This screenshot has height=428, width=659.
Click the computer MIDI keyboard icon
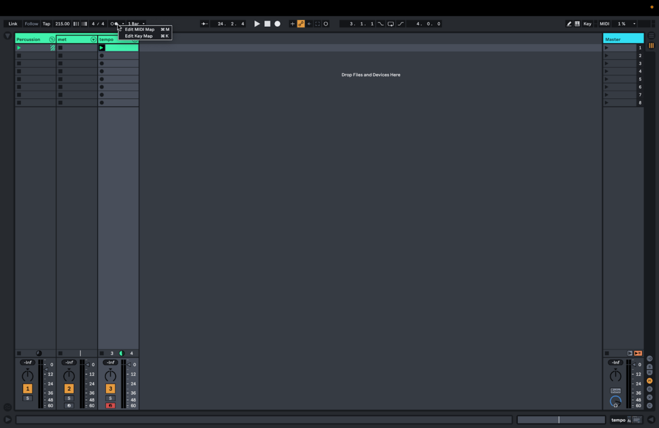577,24
